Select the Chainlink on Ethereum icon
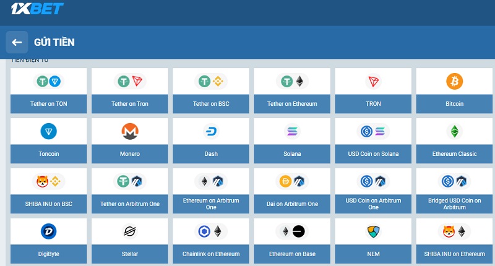The height and width of the screenshot is (266, 495). coord(211,231)
